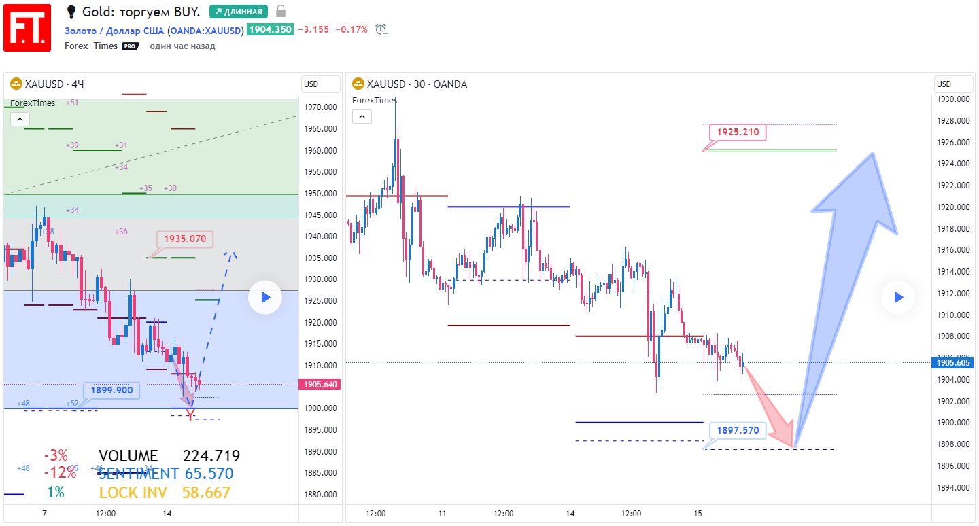Play the left 4H chart idea

(x=265, y=298)
